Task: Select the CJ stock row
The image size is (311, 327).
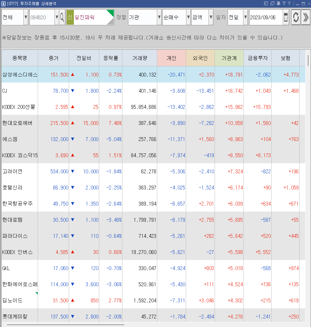Action: coord(153,91)
